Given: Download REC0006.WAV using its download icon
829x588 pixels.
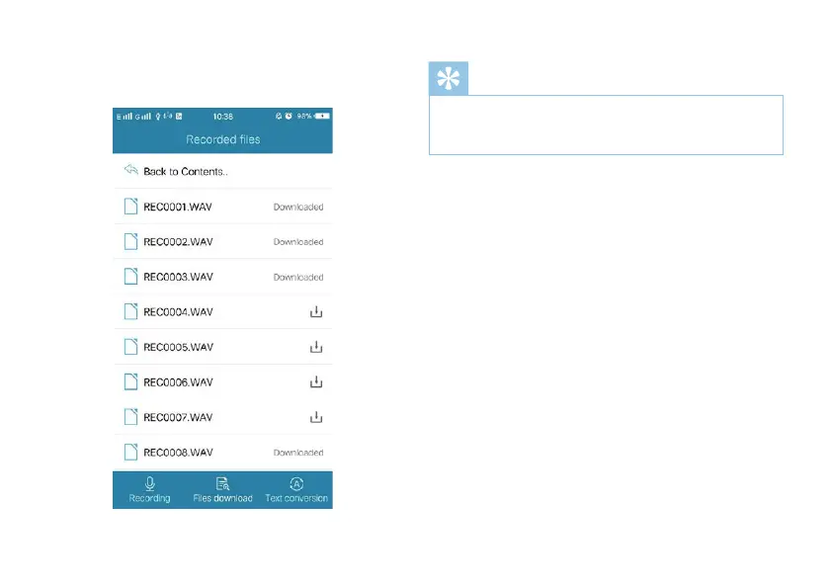Looking at the screenshot, I should click(x=316, y=381).
